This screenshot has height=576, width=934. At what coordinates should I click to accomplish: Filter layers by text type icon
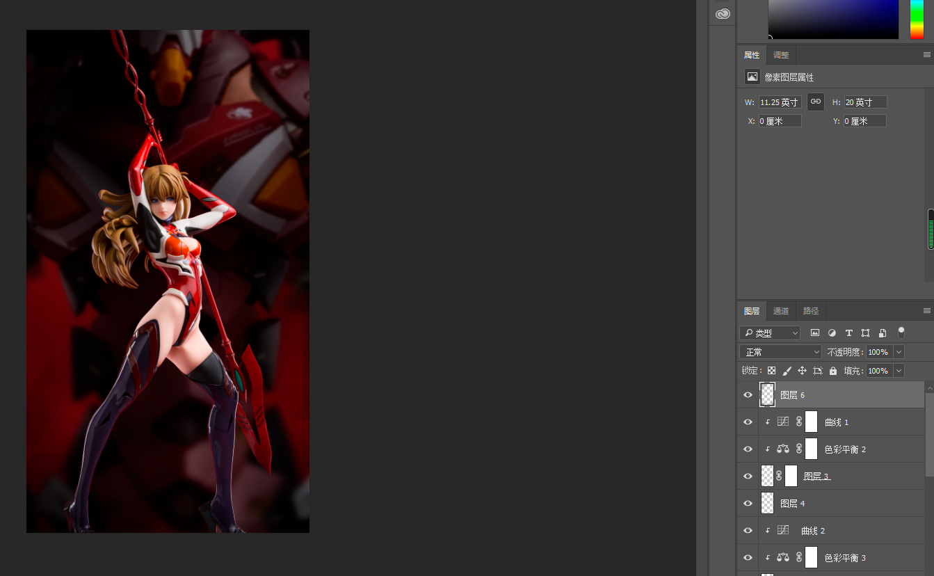coord(848,333)
